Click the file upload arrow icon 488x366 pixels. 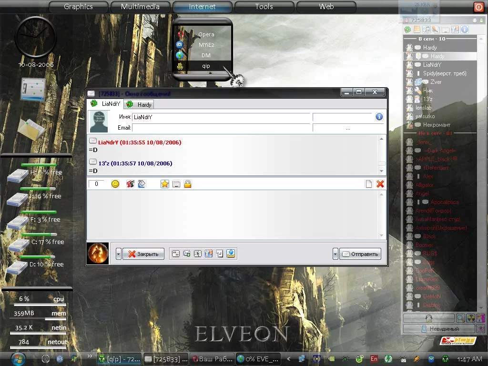click(x=231, y=254)
